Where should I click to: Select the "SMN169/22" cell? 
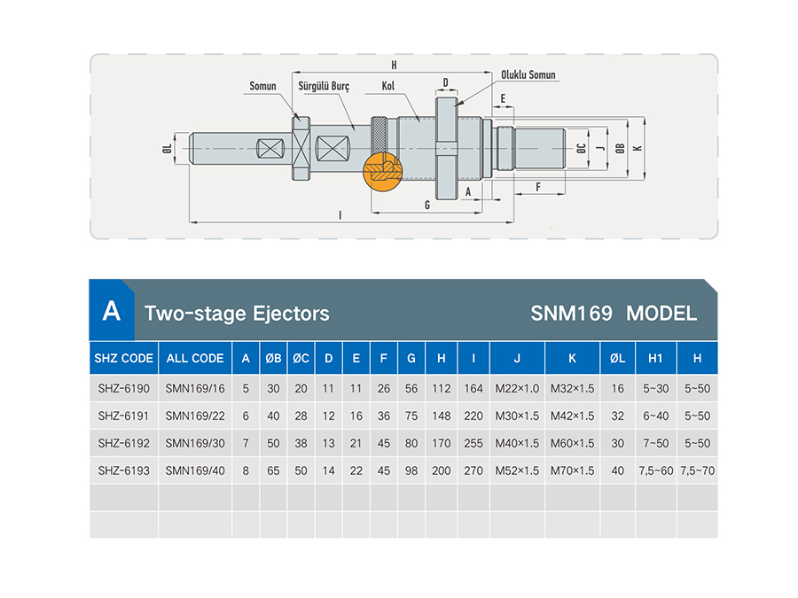[x=195, y=416]
